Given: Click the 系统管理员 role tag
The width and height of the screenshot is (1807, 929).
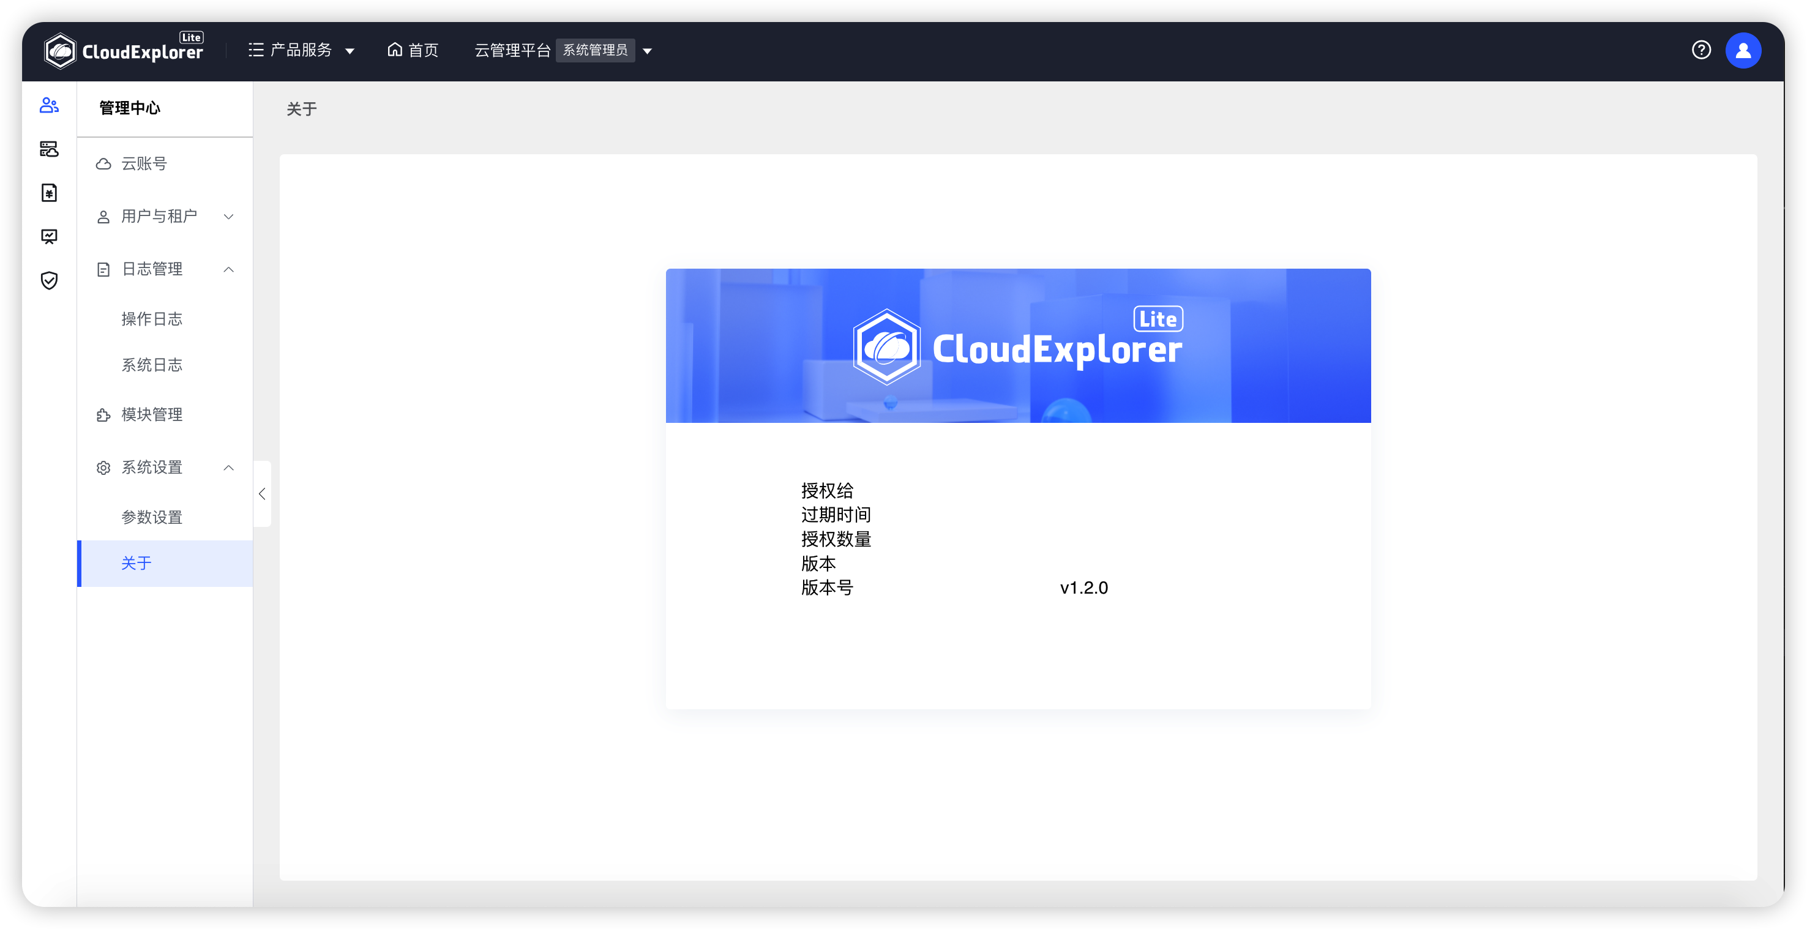Looking at the screenshot, I should click(x=595, y=50).
